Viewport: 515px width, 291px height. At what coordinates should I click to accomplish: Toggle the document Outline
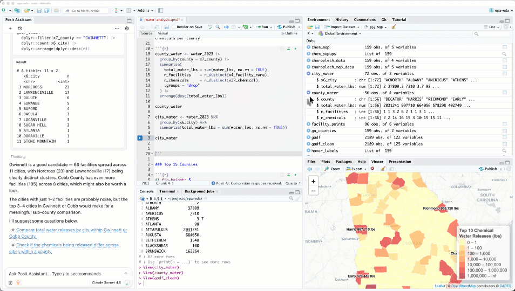289,33
